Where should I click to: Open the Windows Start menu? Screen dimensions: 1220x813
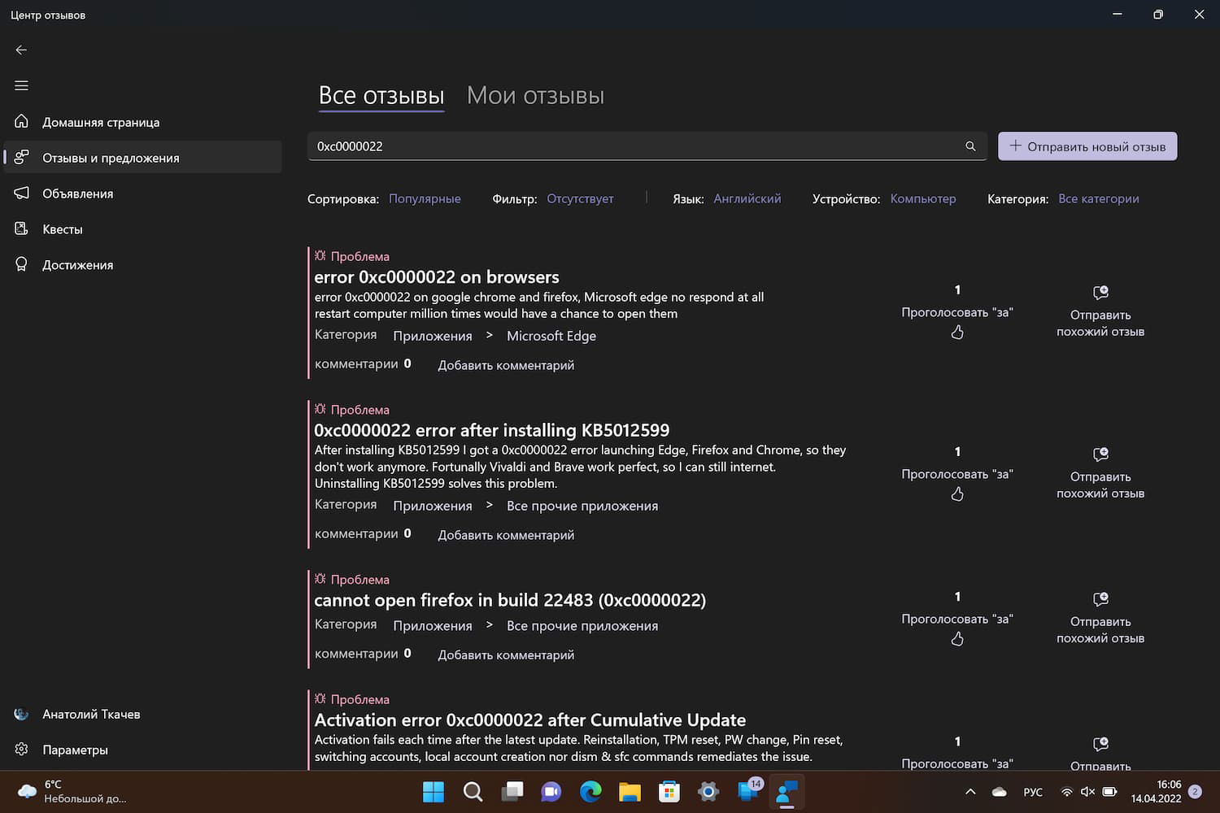click(434, 791)
